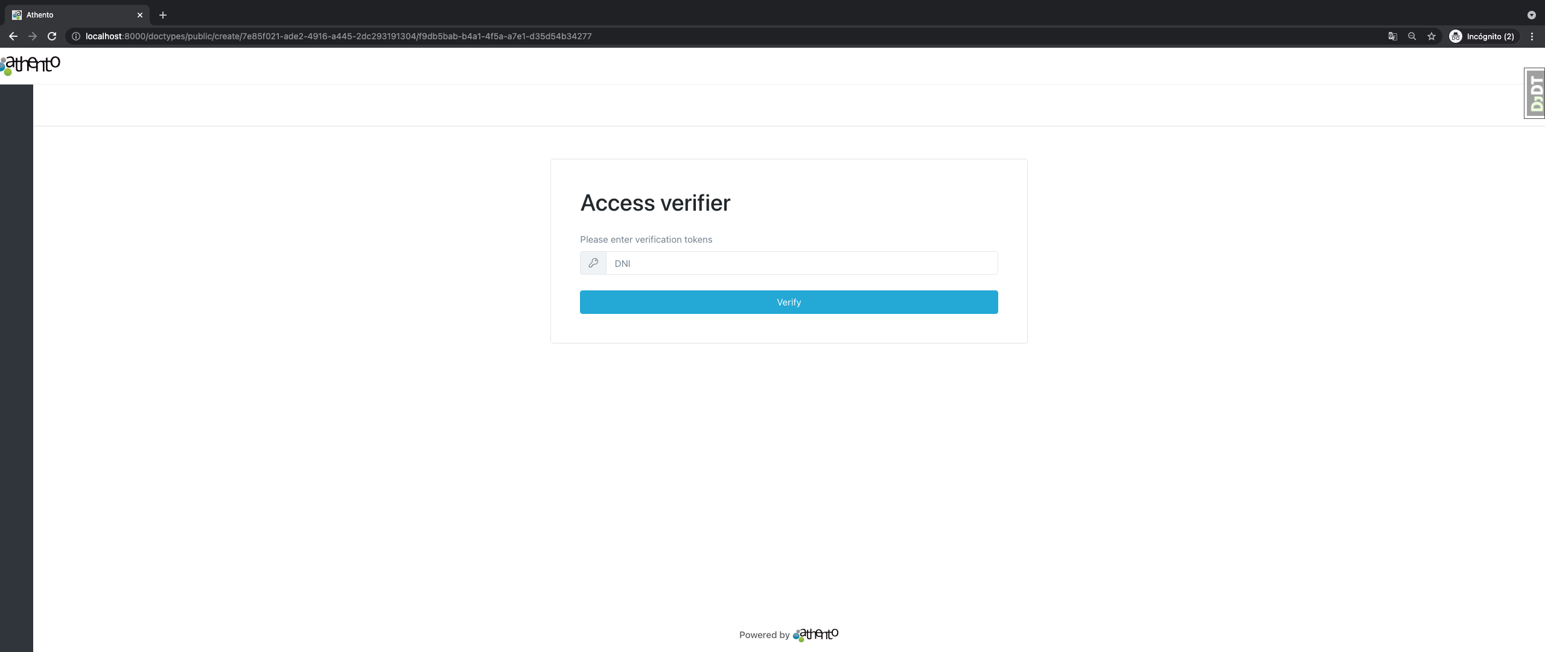This screenshot has width=1545, height=652.
Task: Open the translate page icon
Action: [x=1392, y=36]
